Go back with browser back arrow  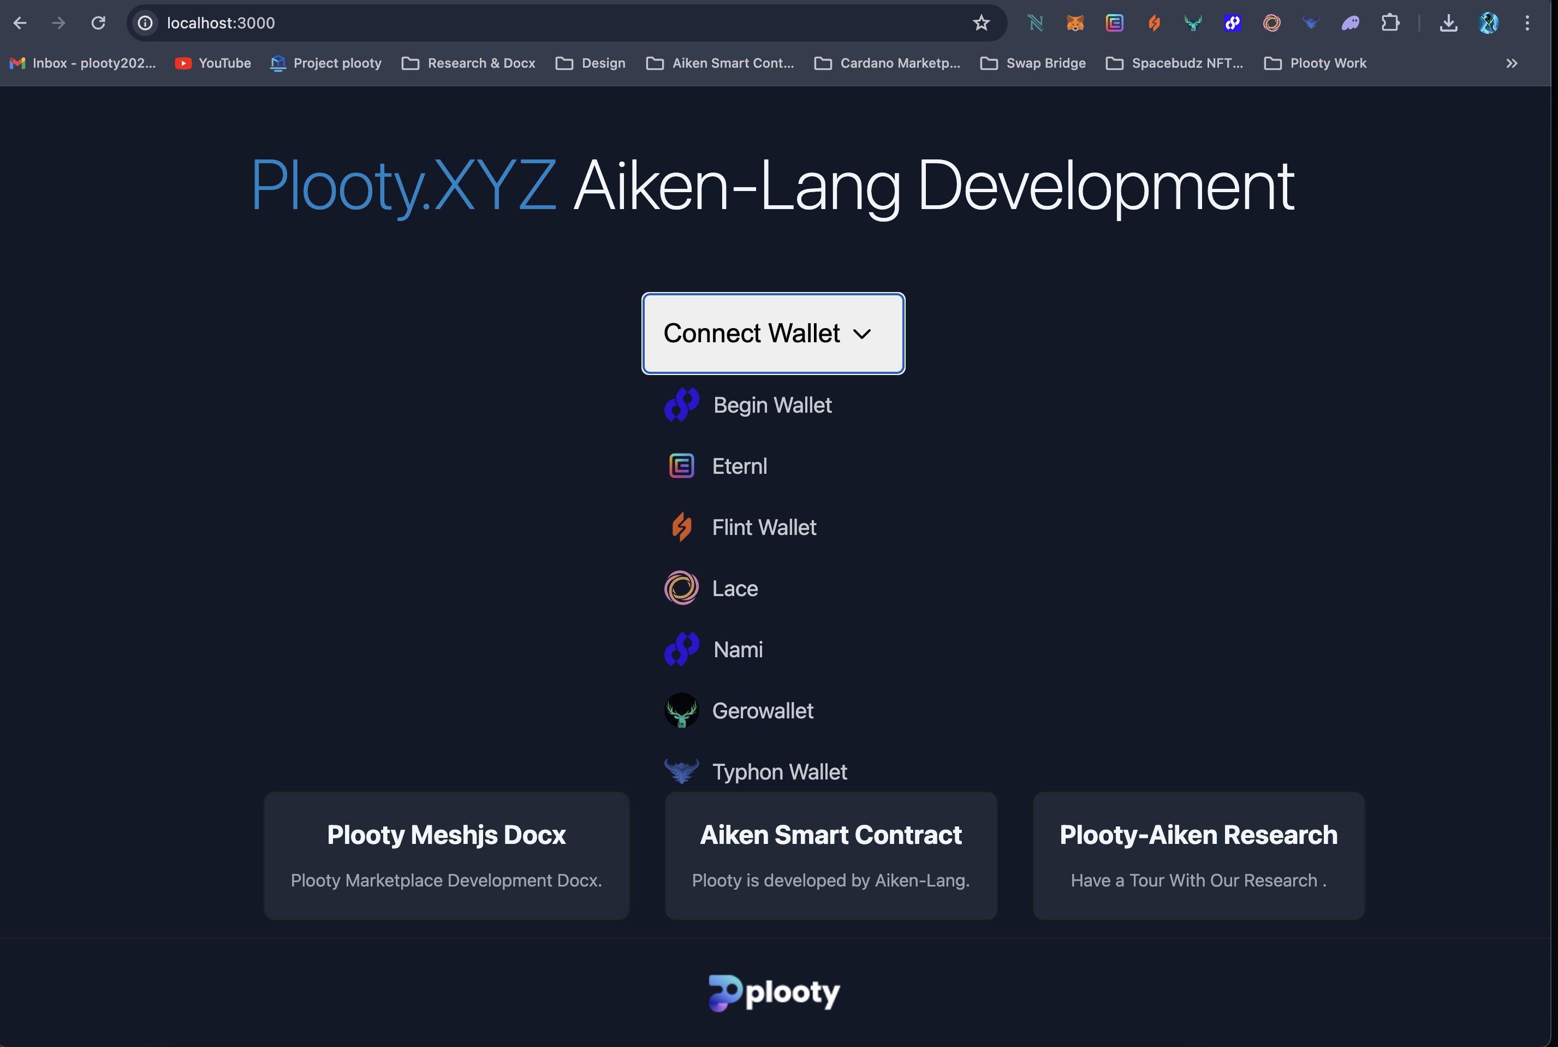pyautogui.click(x=20, y=23)
